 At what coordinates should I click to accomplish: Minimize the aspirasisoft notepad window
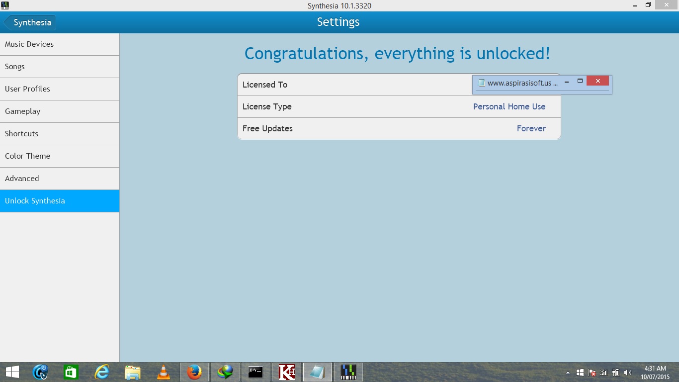click(566, 81)
